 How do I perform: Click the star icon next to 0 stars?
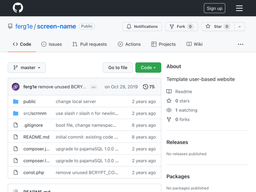(169, 101)
